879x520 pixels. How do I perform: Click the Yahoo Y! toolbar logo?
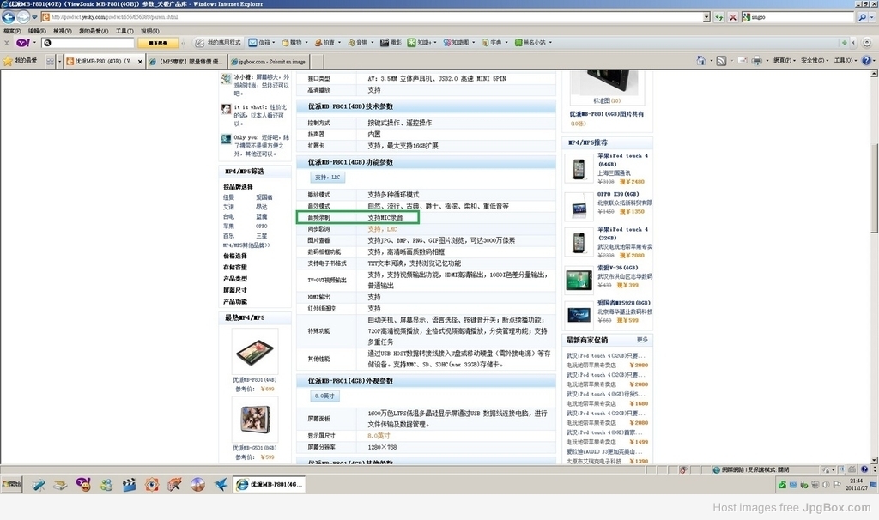tap(21, 42)
